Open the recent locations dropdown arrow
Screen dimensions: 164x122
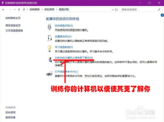15,10
